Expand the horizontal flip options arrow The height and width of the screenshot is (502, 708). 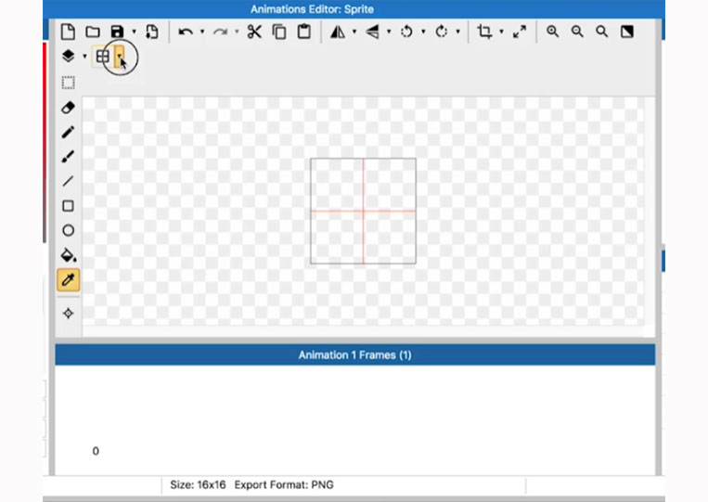click(354, 32)
